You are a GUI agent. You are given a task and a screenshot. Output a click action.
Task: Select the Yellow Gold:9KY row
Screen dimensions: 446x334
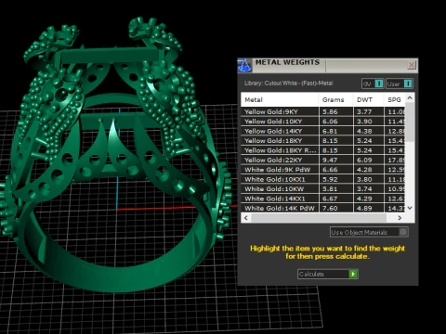click(322, 111)
